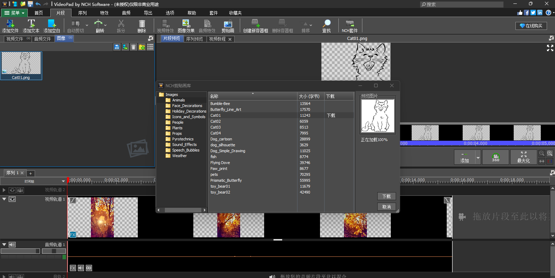Click the 下载 button in the clipart dialog

coord(386,196)
